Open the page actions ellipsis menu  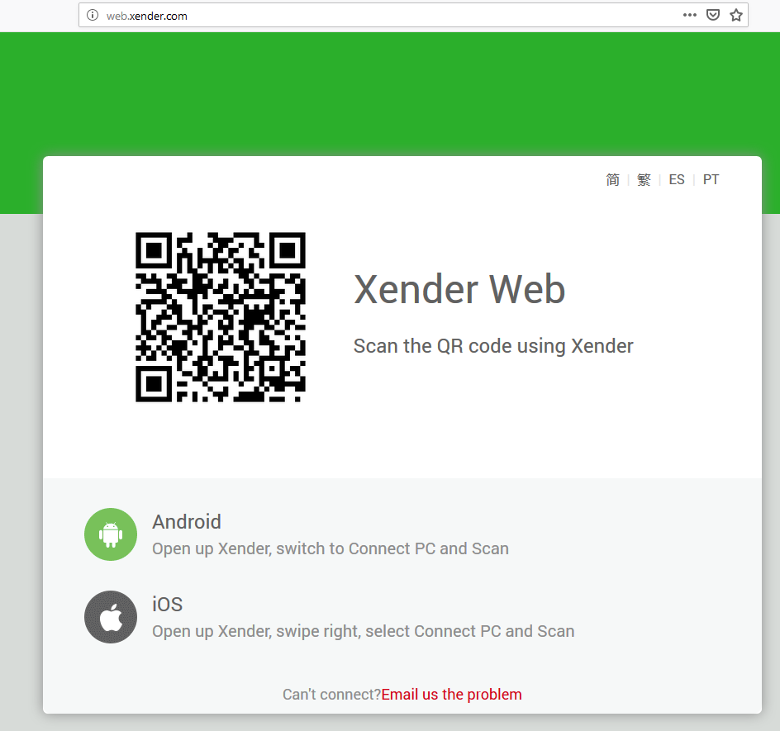(x=689, y=15)
